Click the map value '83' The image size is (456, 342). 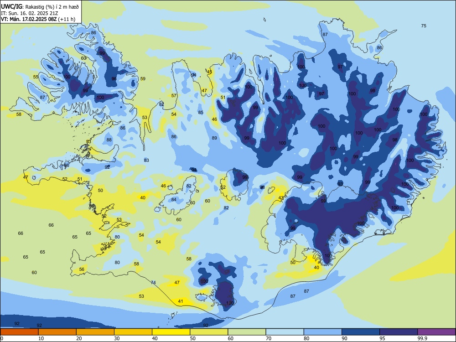click(146, 160)
